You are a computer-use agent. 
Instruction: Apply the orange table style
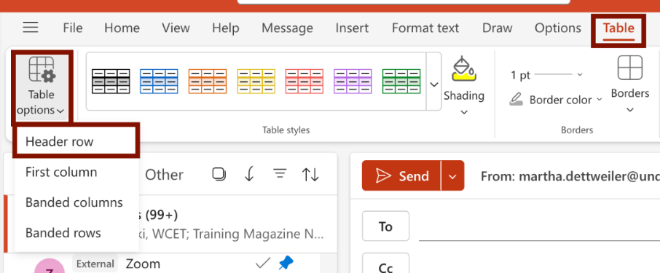click(208, 82)
